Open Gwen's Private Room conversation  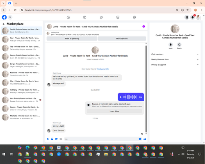[22, 57]
